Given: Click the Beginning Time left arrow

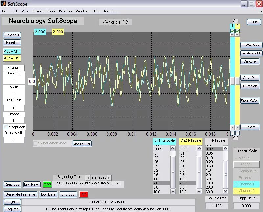Looking at the screenshot, I should pos(88,178).
